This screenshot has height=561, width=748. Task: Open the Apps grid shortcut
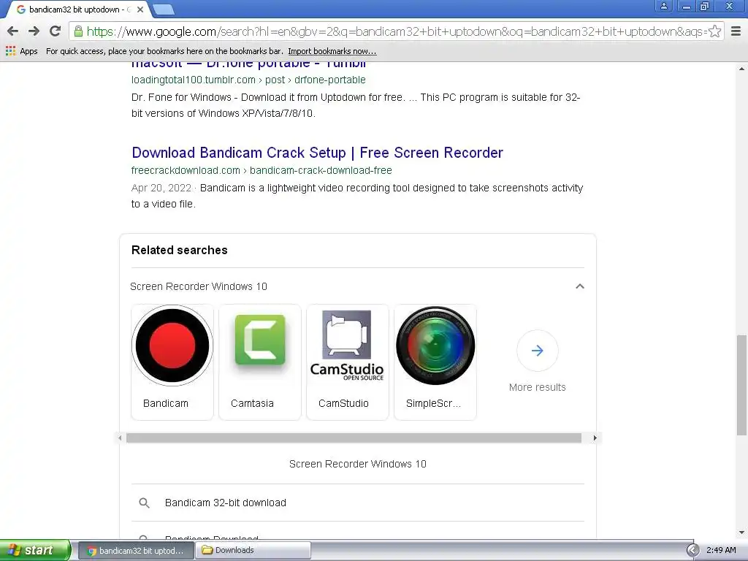(x=21, y=51)
